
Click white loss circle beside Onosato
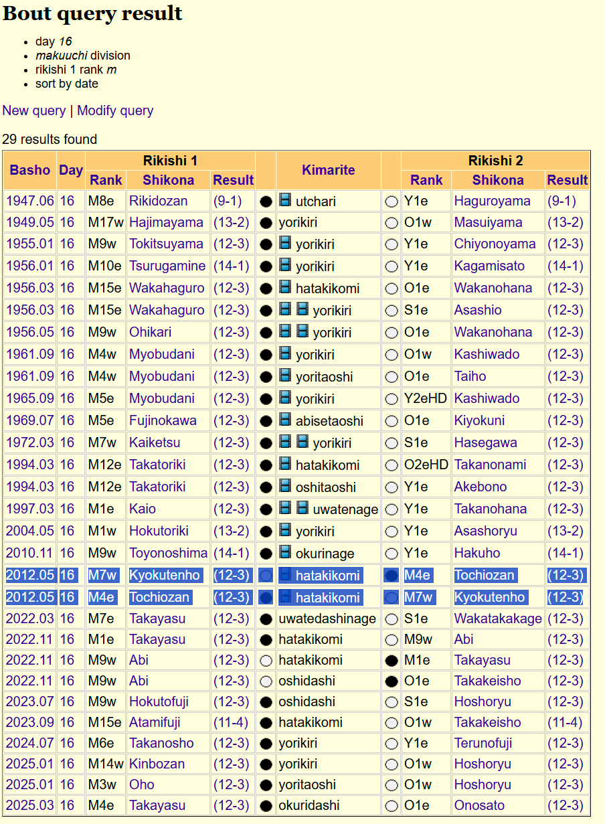[x=392, y=806]
